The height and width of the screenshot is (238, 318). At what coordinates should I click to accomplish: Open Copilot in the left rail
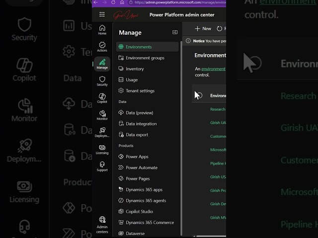(102, 98)
